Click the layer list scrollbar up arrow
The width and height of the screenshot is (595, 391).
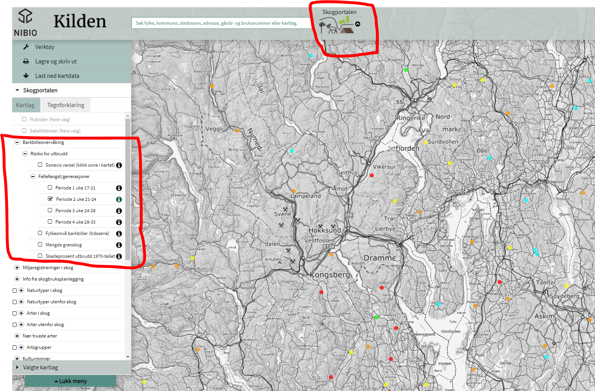(x=128, y=115)
